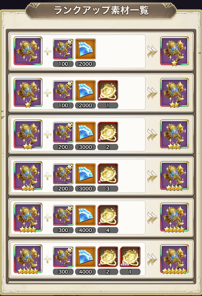Screen dimensions: 202x296
Task: Tap the diamond labeled 4000 in last row
Action: tap(85, 257)
